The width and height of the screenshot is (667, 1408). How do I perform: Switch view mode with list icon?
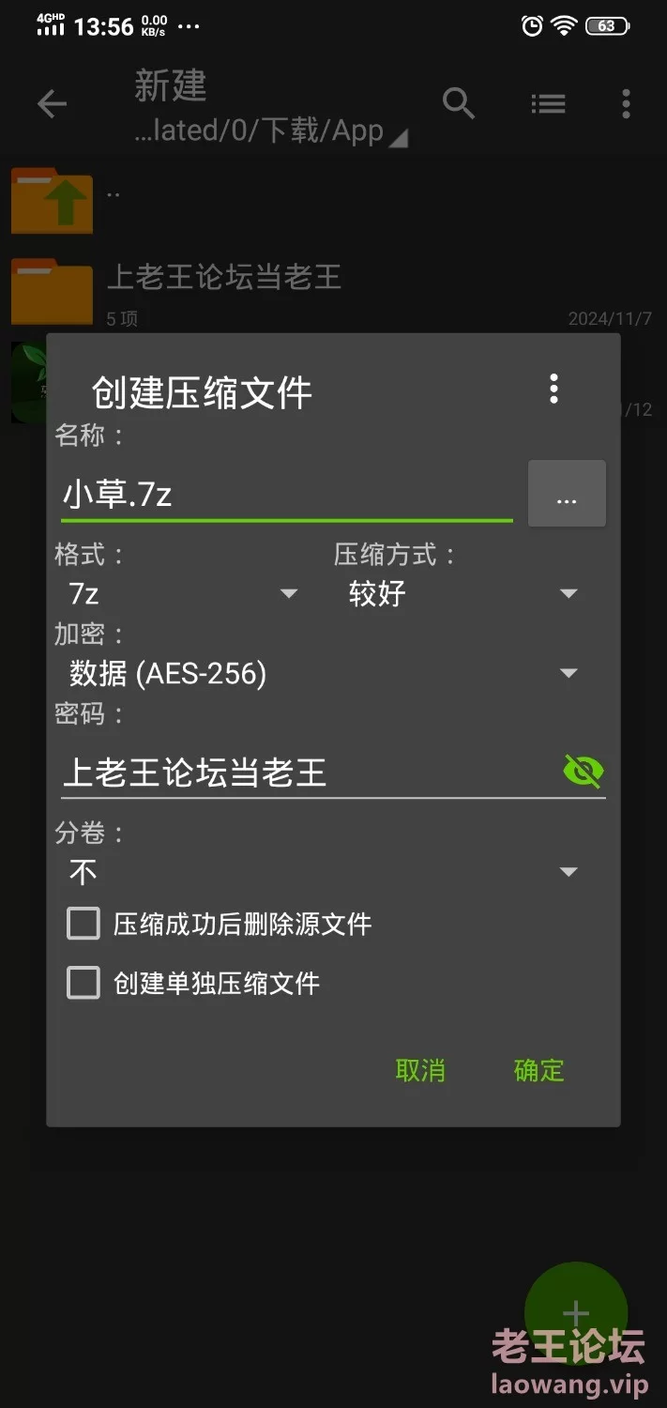pyautogui.click(x=548, y=104)
